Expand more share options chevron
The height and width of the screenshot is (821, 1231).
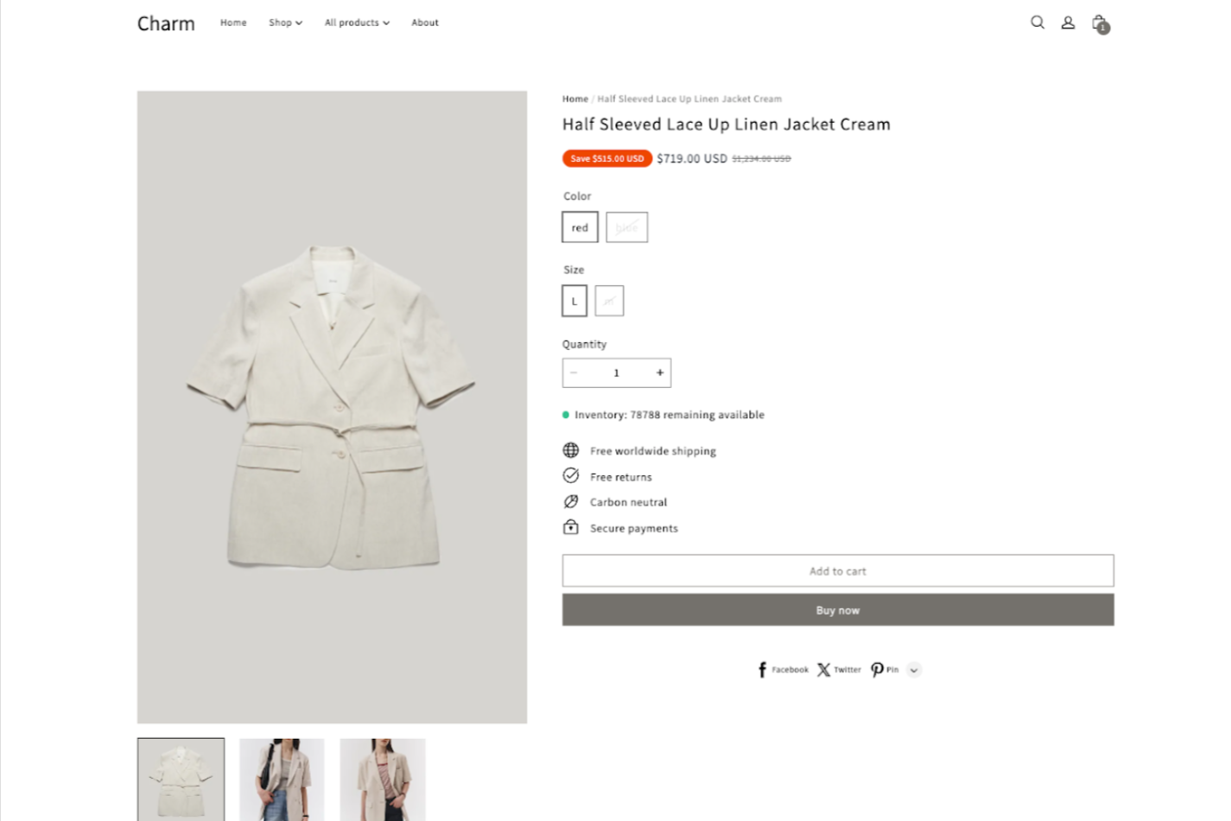pos(914,670)
